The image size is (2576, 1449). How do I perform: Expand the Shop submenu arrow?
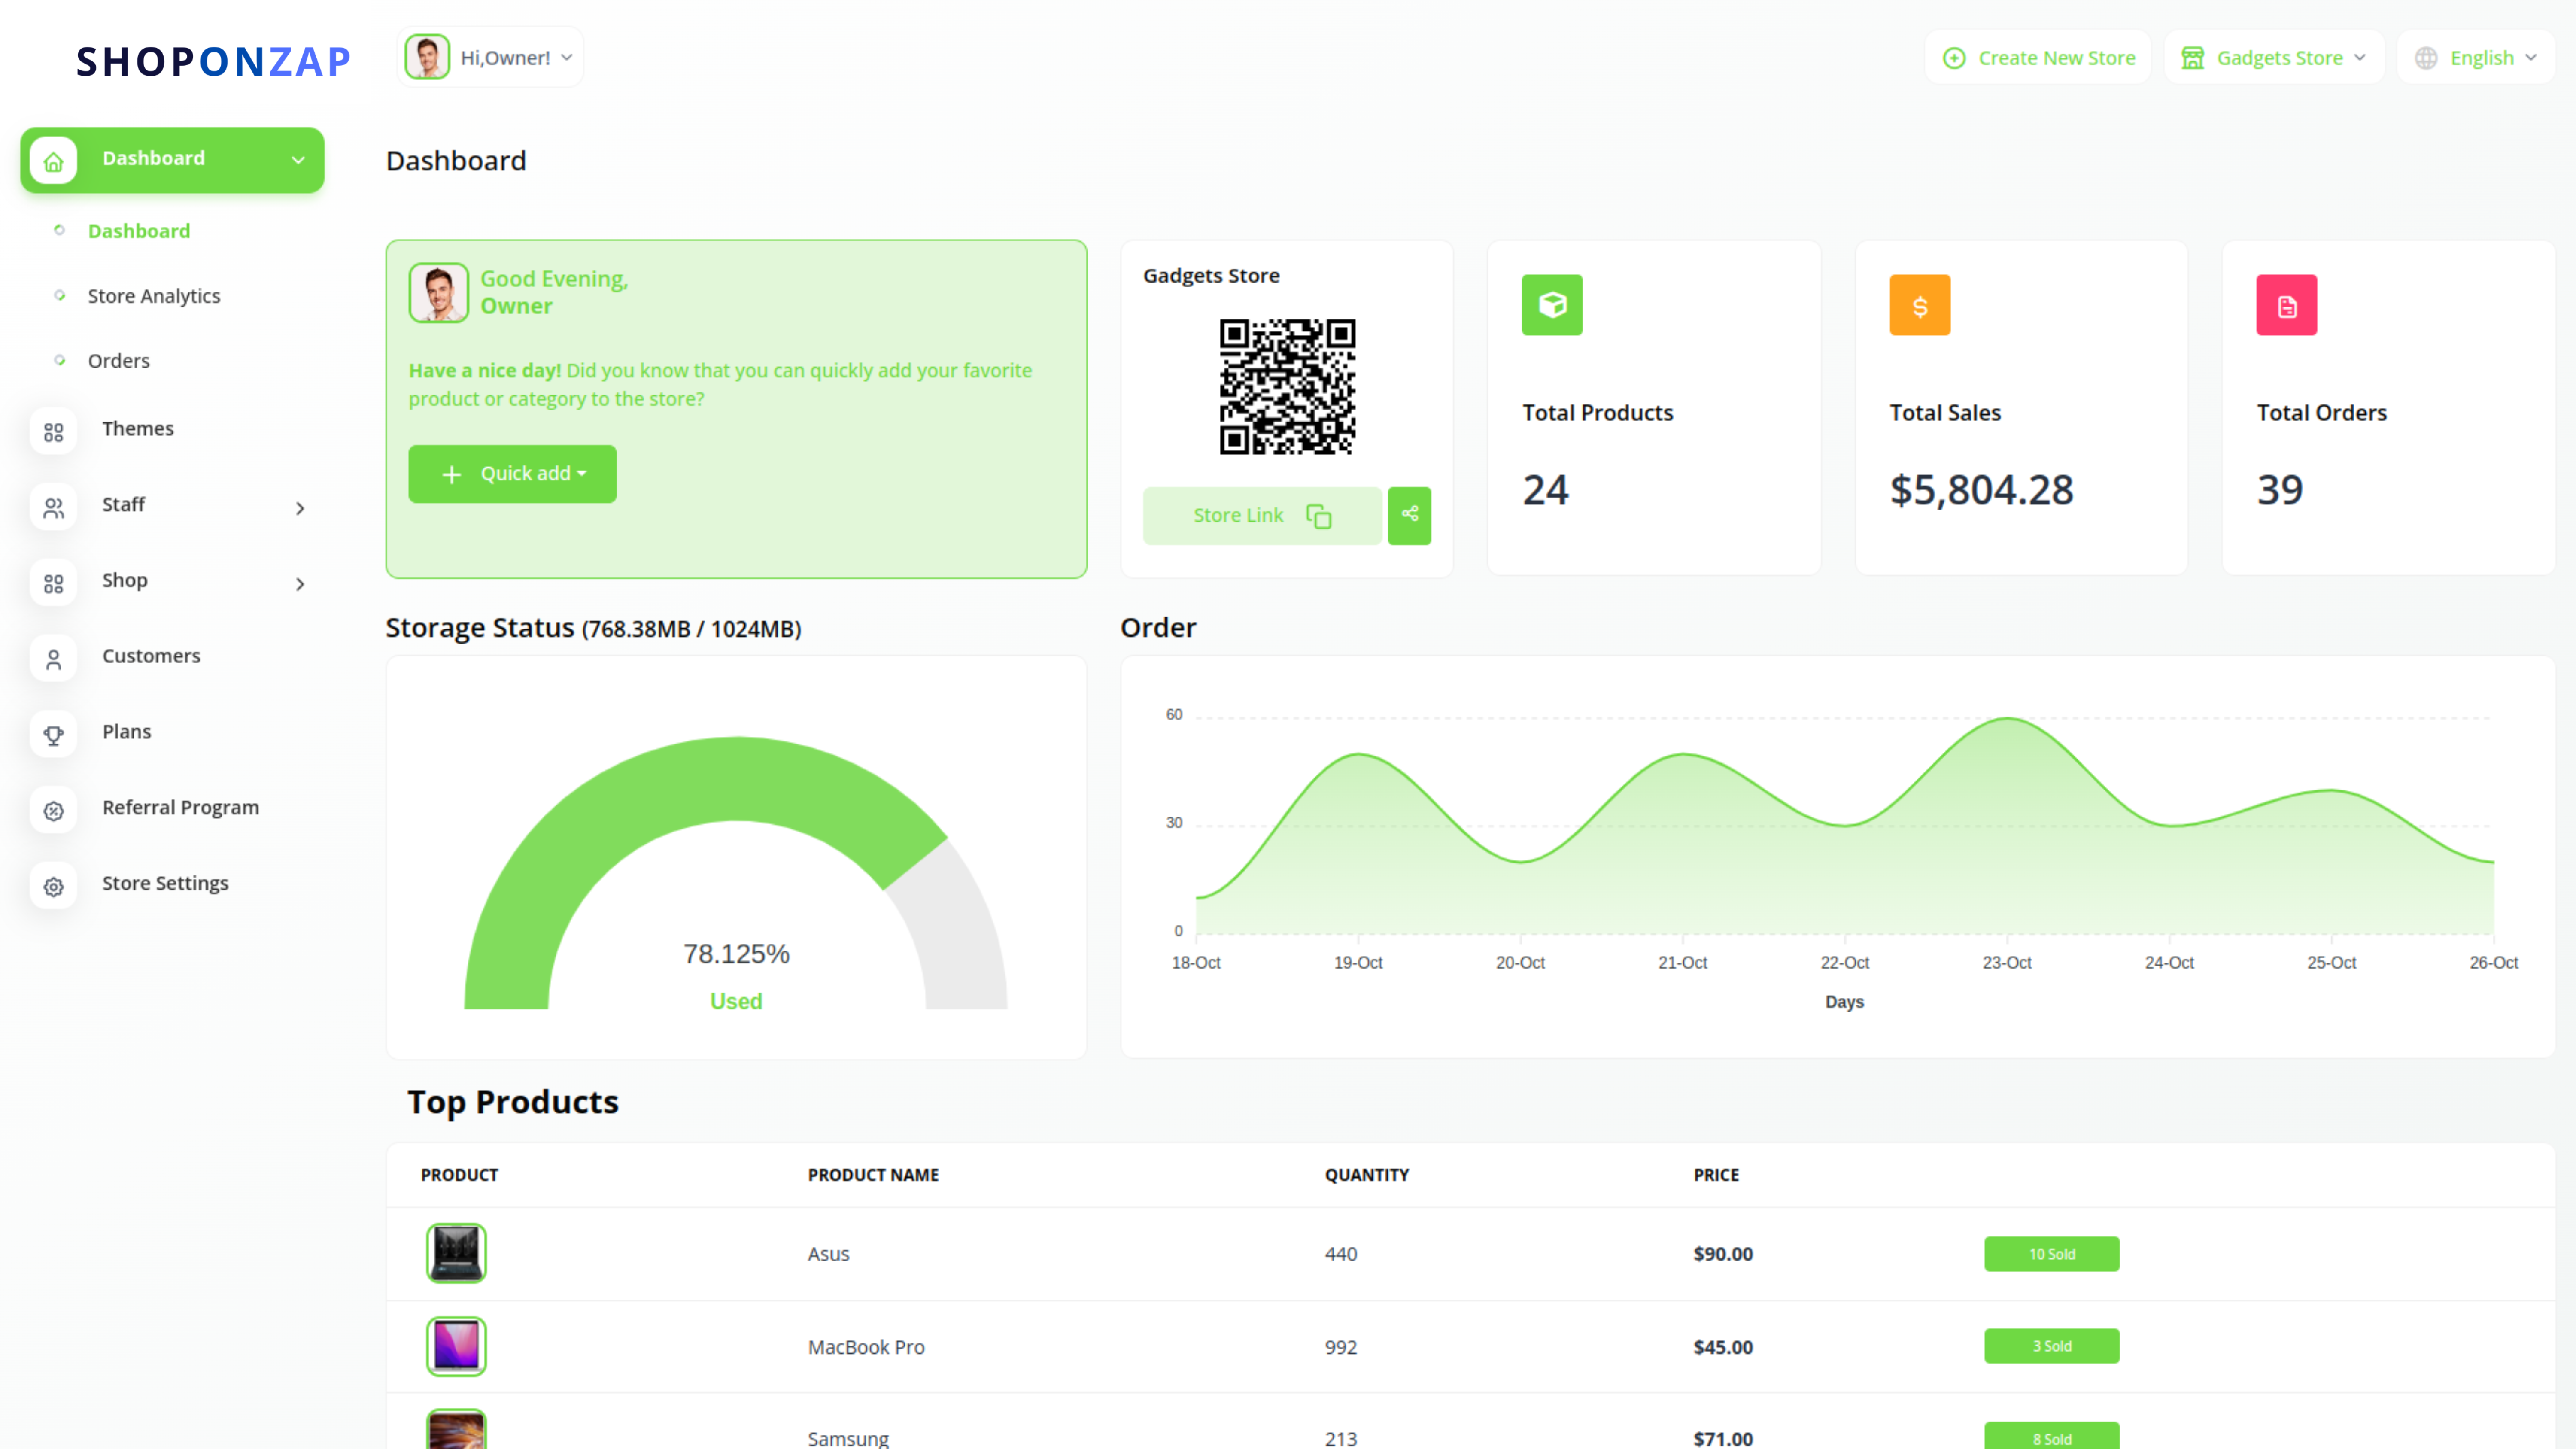pyautogui.click(x=300, y=584)
